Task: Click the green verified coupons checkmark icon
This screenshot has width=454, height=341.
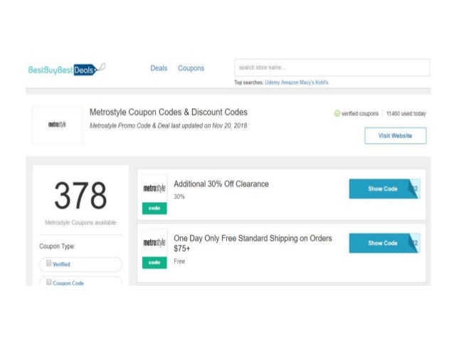Action: click(x=336, y=114)
